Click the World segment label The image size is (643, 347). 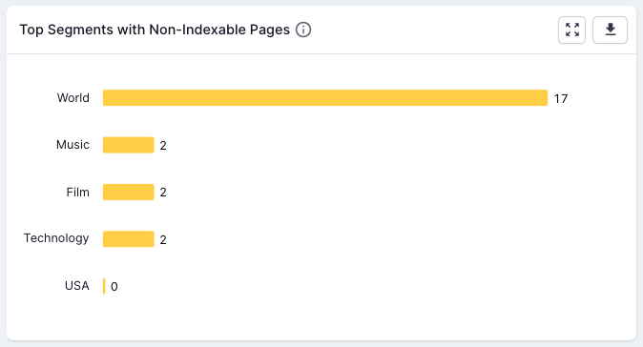73,98
